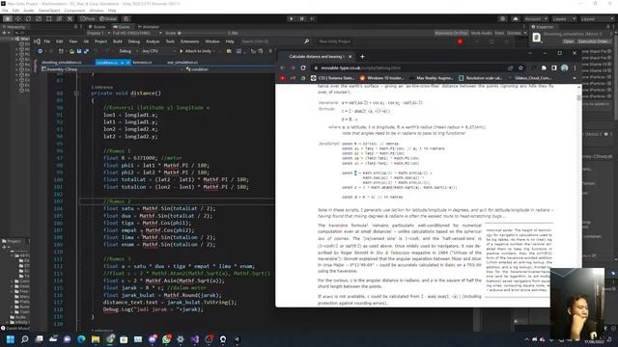Open Visual Studio Extensions menu
The image size is (618, 347).
coord(189,41)
